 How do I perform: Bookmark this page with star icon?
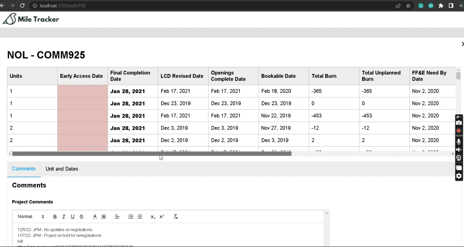(x=408, y=6)
